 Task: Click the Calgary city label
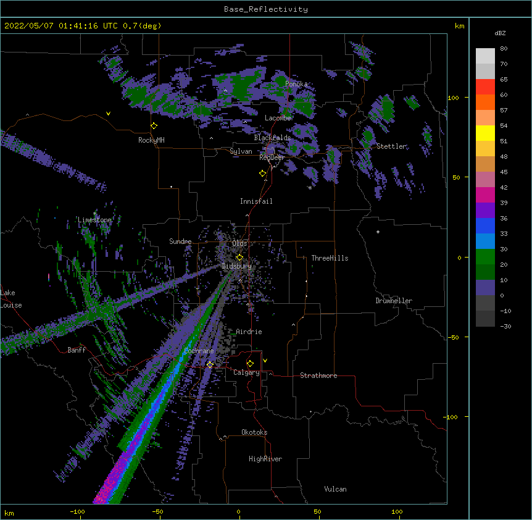(246, 372)
